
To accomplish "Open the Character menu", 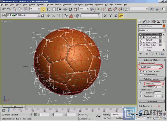I will coord(50,5).
